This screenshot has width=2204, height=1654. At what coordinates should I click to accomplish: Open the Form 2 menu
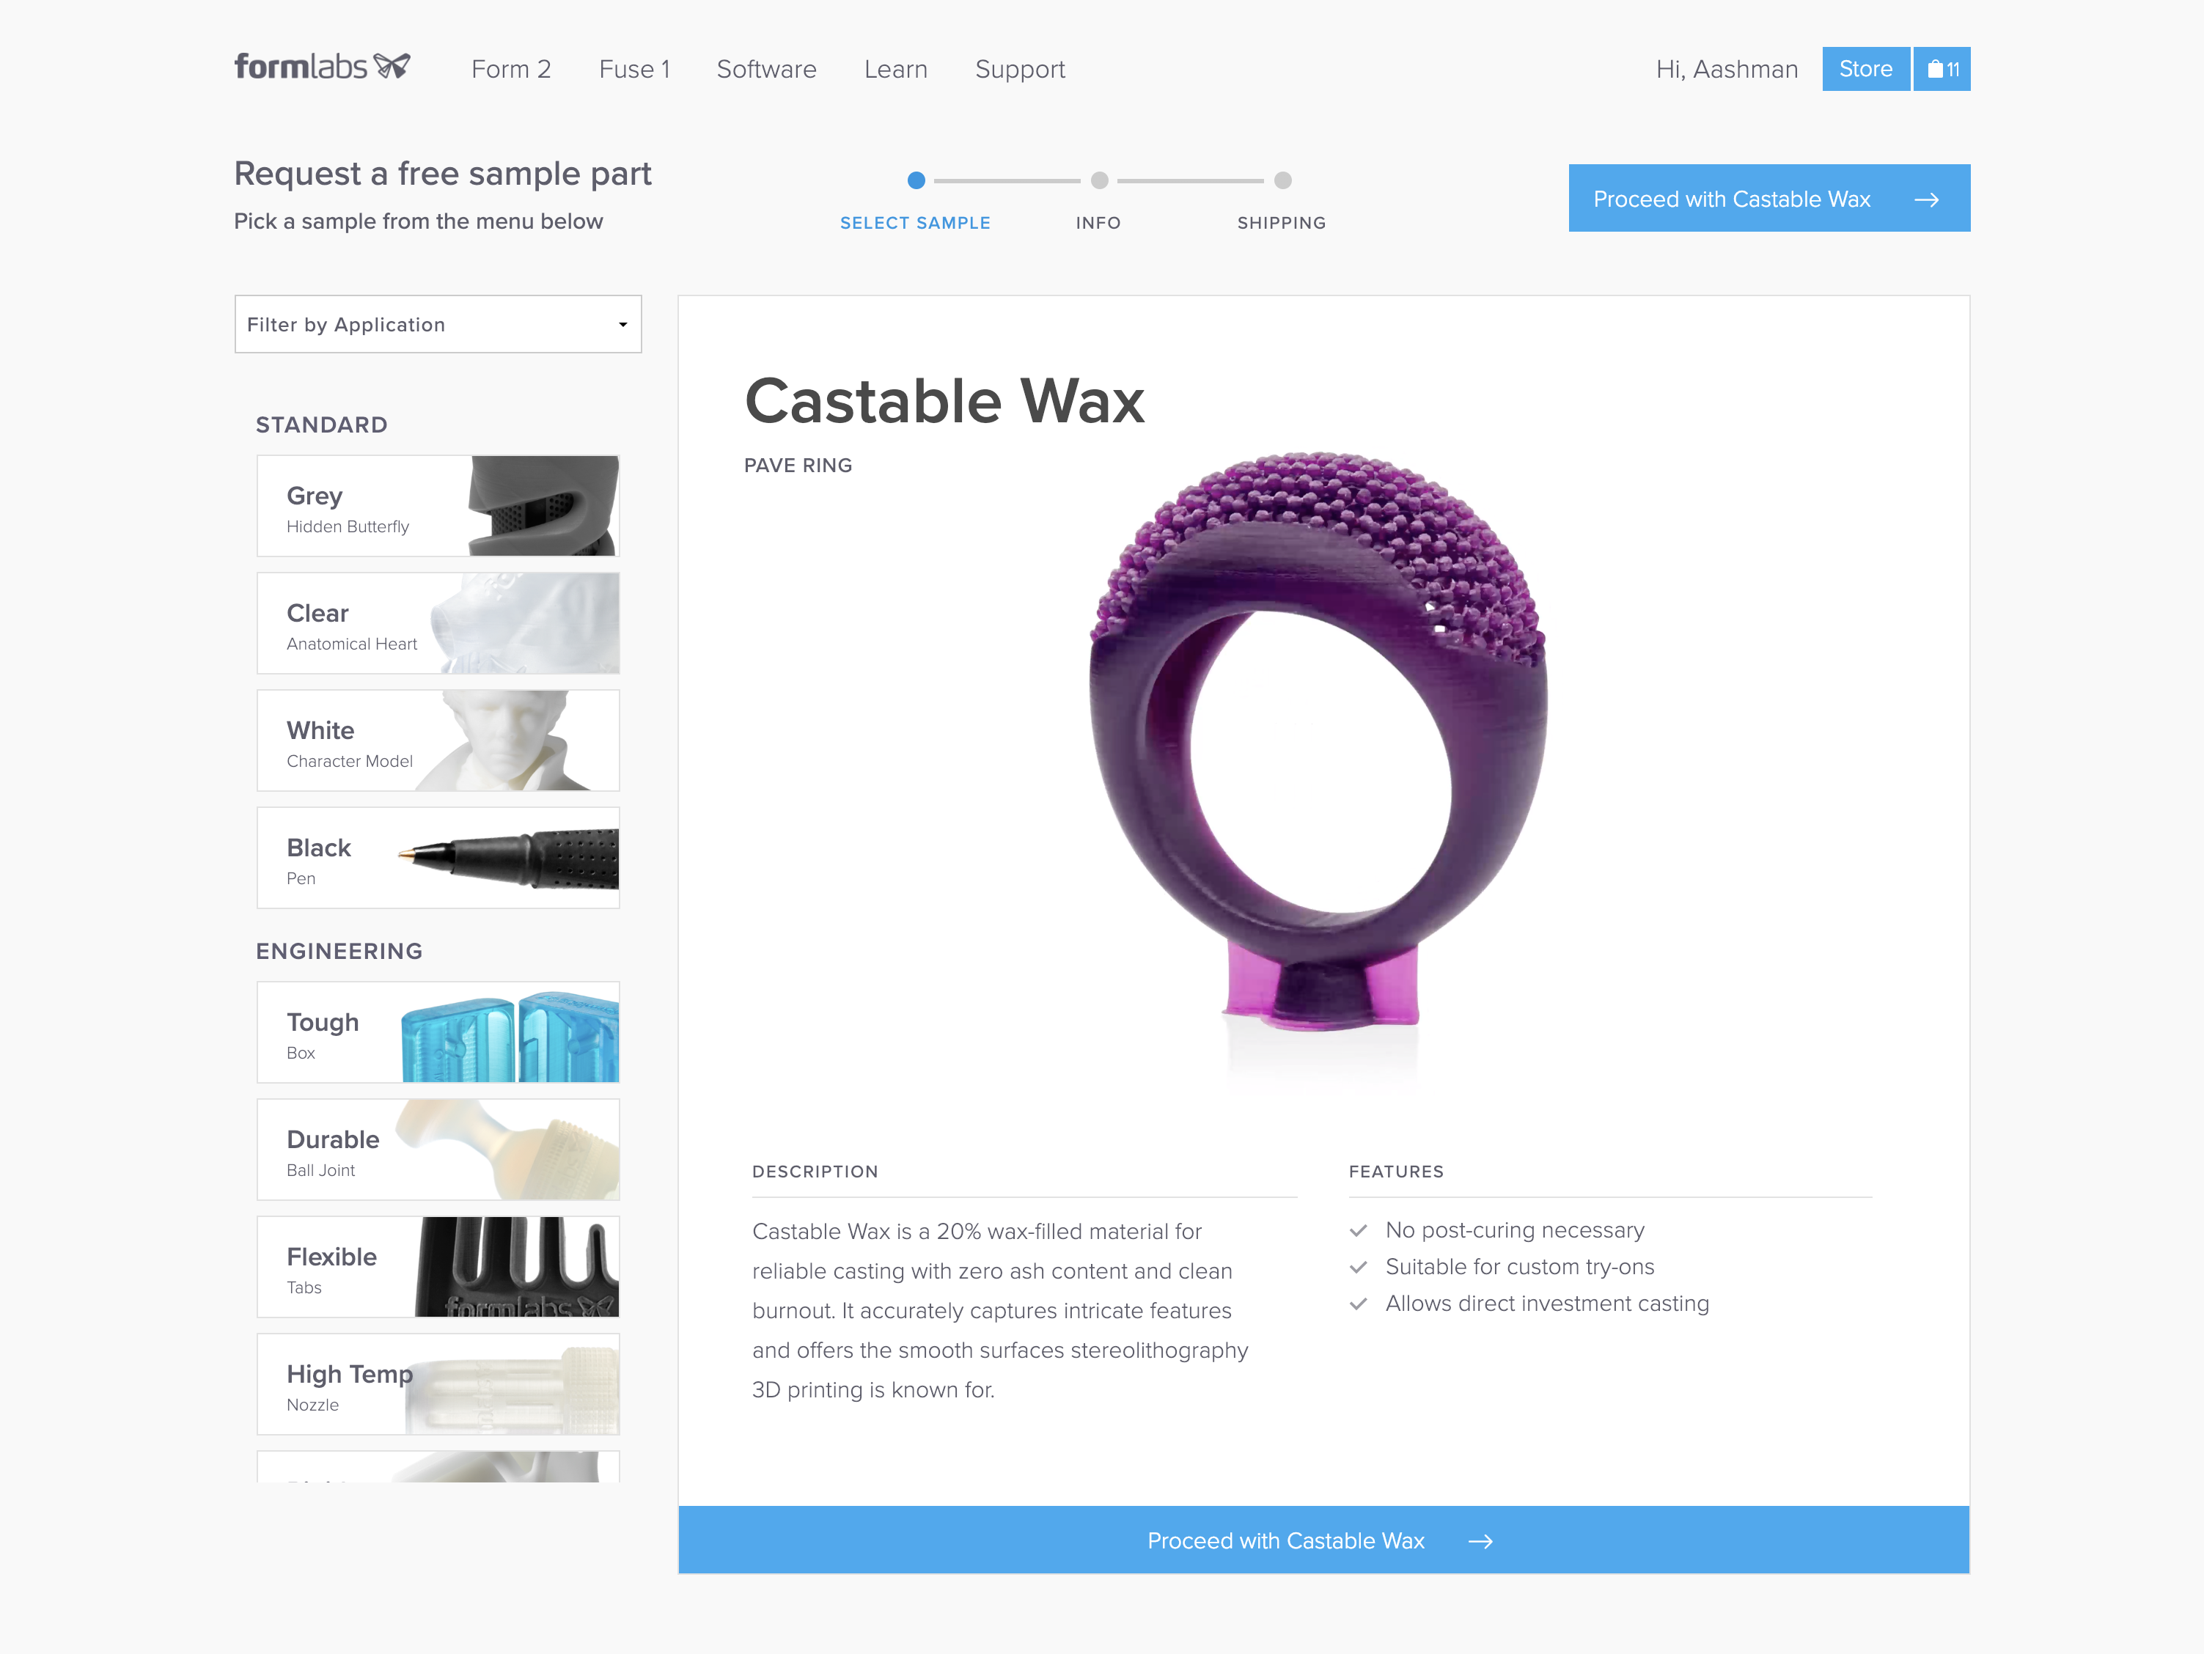(x=511, y=69)
